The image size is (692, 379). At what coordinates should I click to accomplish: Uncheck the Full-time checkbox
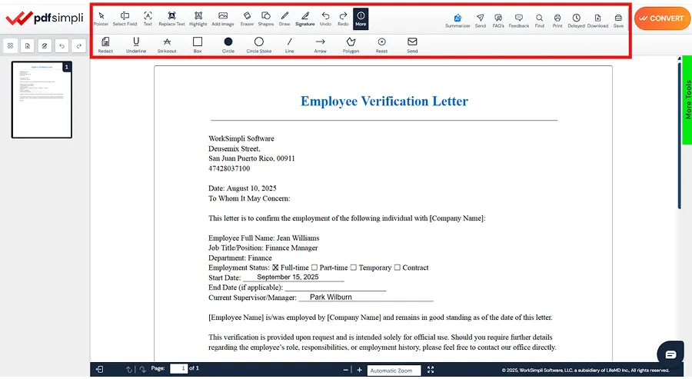coord(275,268)
